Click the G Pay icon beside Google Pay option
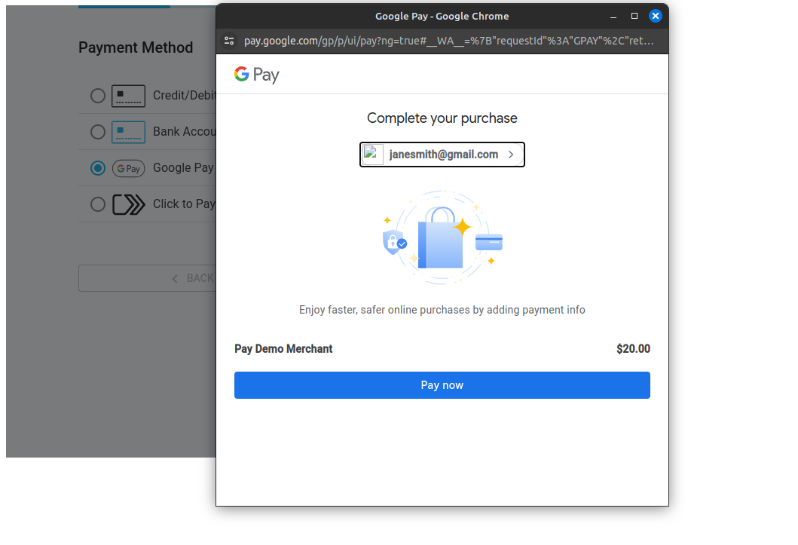This screenshot has height=545, width=798. click(128, 168)
